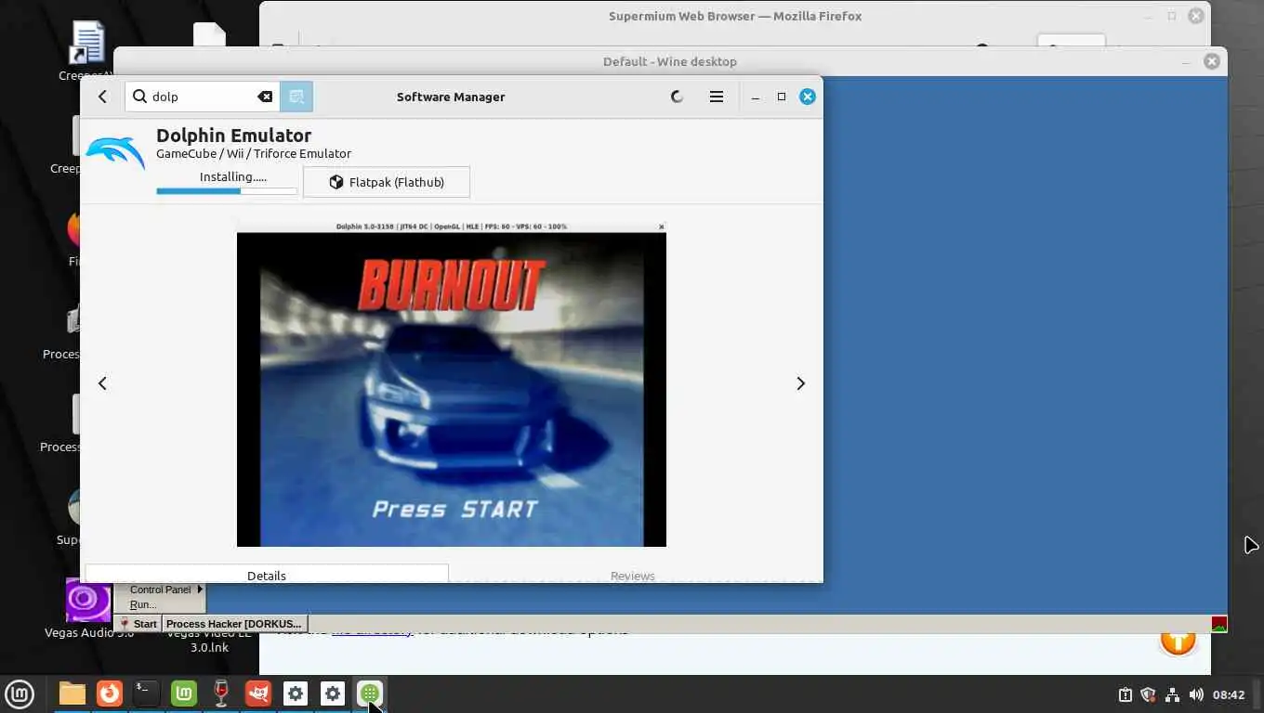
Task: Switch to the Details tab
Action: tap(267, 575)
